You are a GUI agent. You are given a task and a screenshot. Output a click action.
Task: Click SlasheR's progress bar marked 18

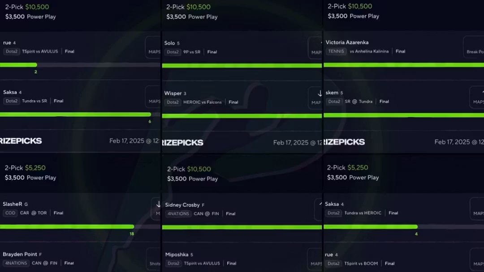click(x=80, y=226)
